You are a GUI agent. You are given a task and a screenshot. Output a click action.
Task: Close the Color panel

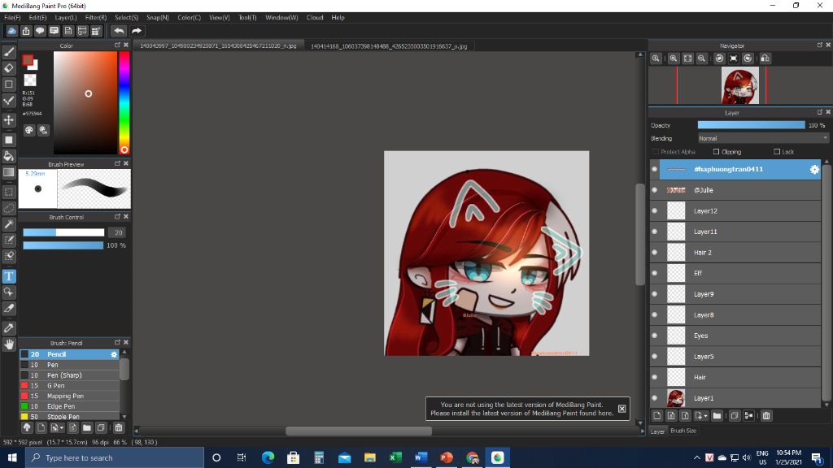point(126,45)
